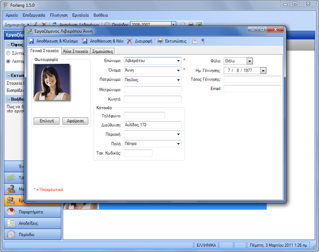This screenshot has width=319, height=252.
Task: Click into the Email input field
Action: [252, 89]
